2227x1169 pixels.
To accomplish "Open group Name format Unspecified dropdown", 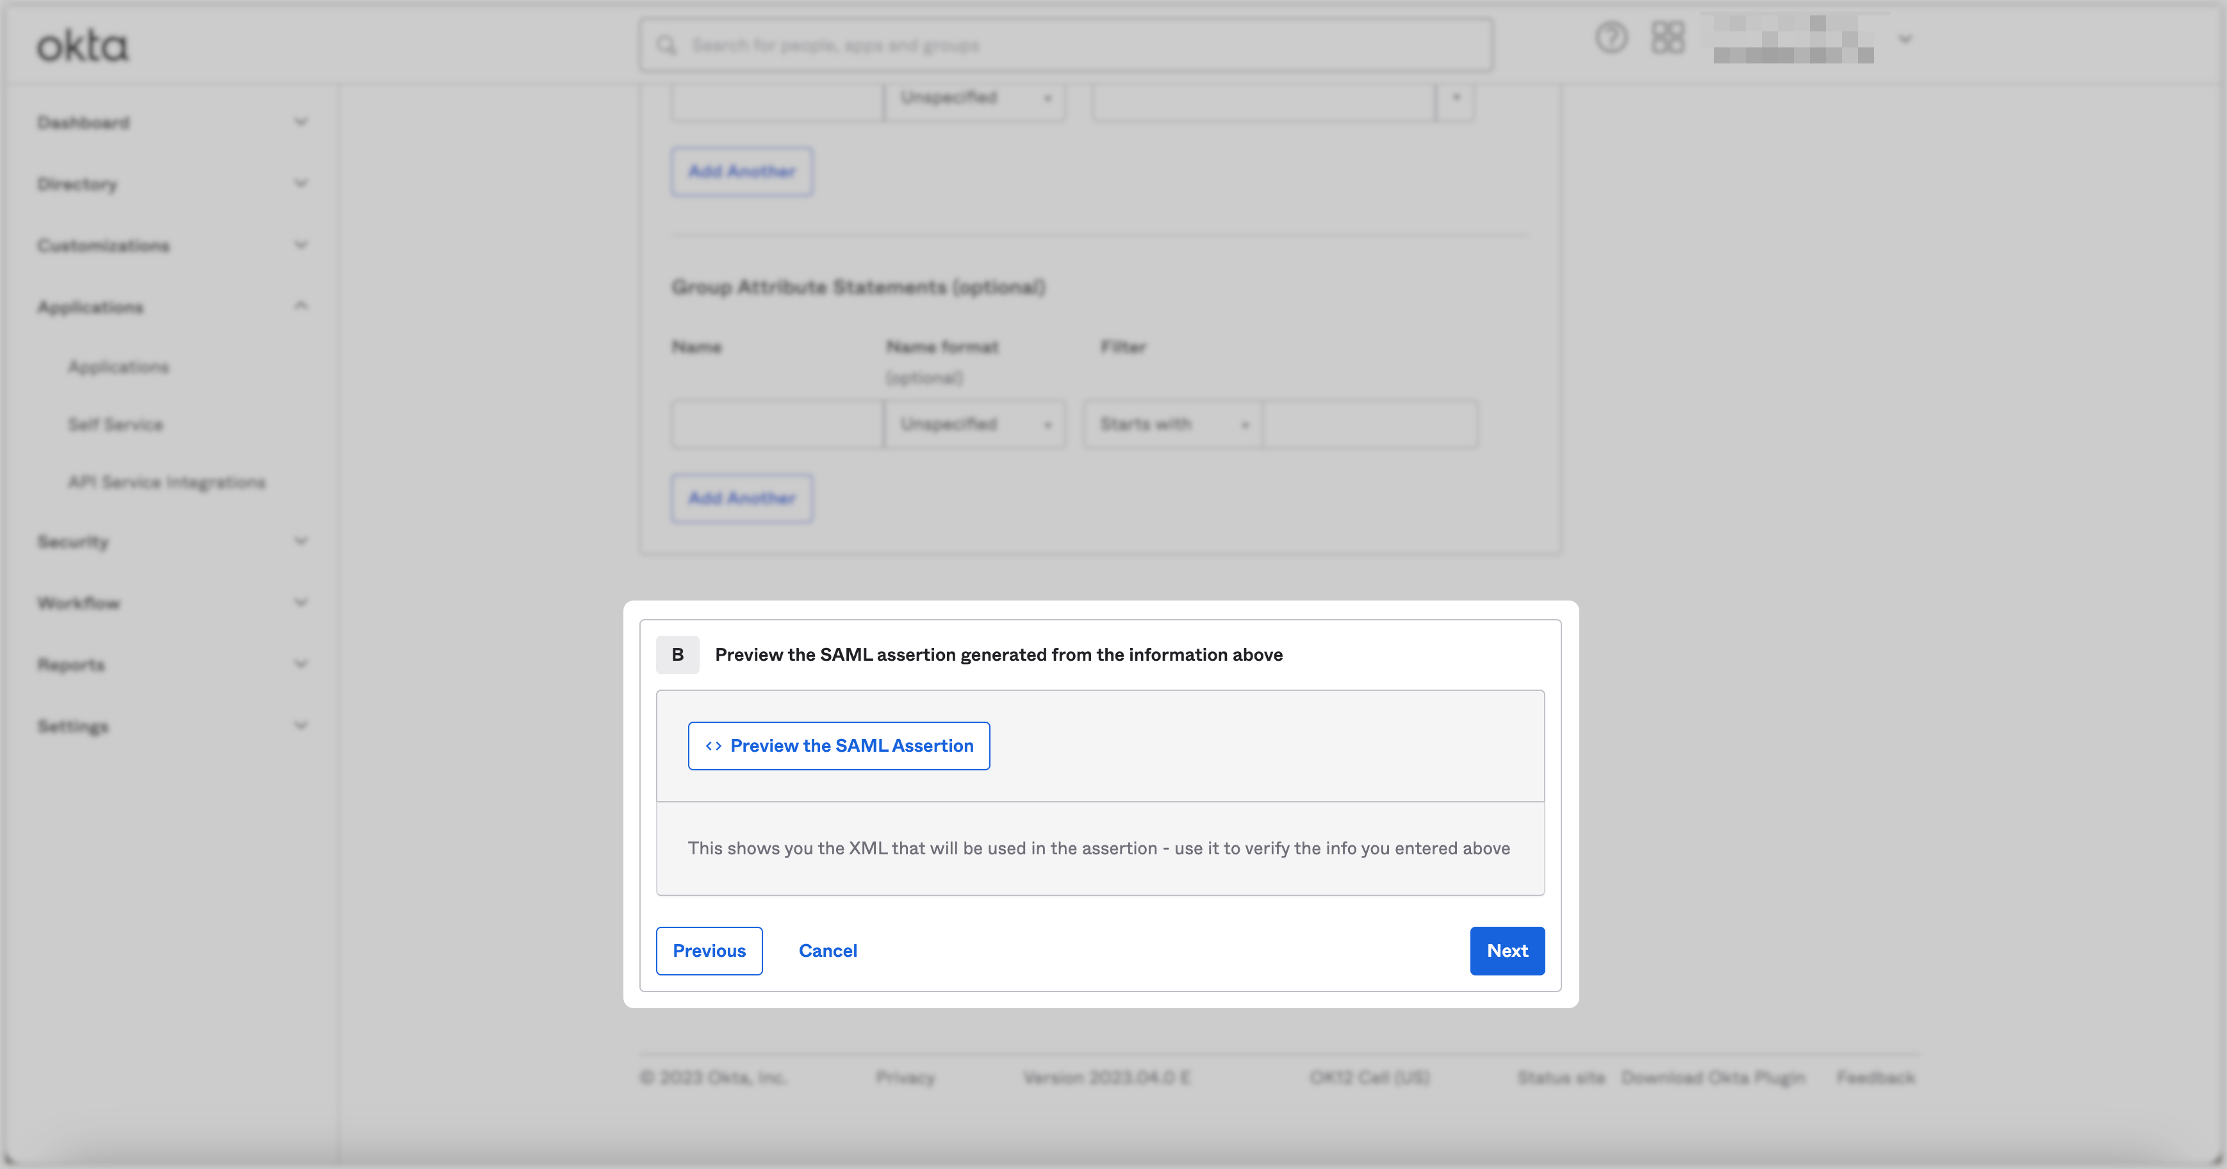I will [x=974, y=424].
